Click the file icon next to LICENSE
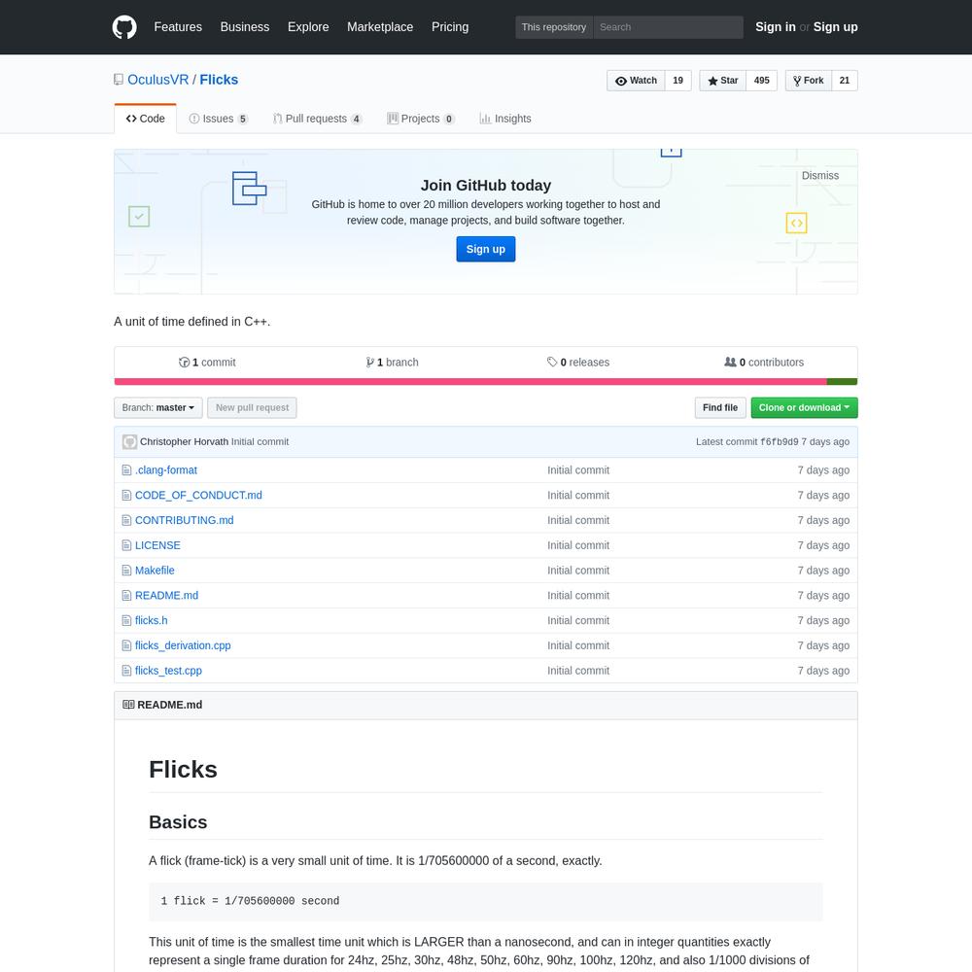Image resolution: width=972 pixels, height=972 pixels. click(x=126, y=545)
